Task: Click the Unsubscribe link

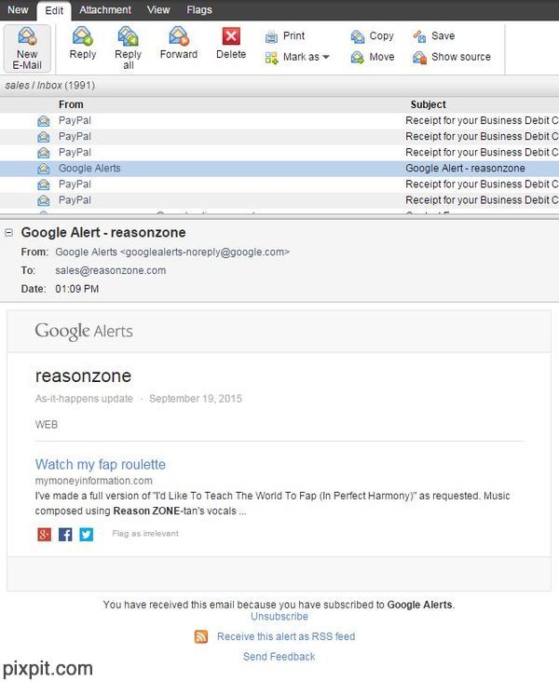Action: [279, 617]
